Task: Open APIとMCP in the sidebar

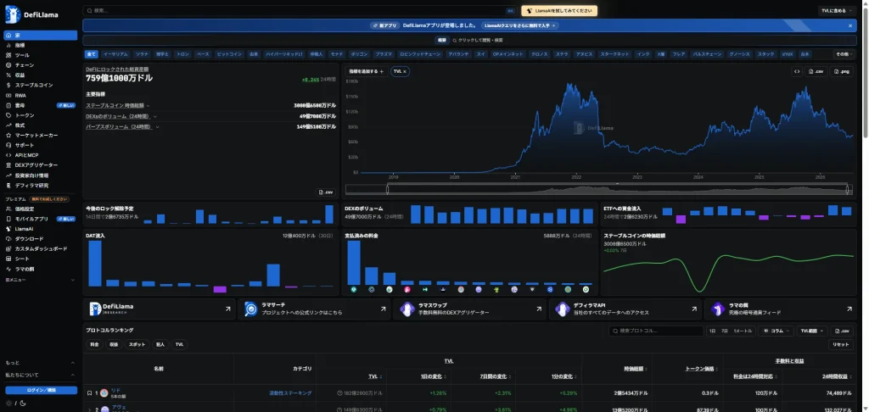Action: (x=41, y=155)
